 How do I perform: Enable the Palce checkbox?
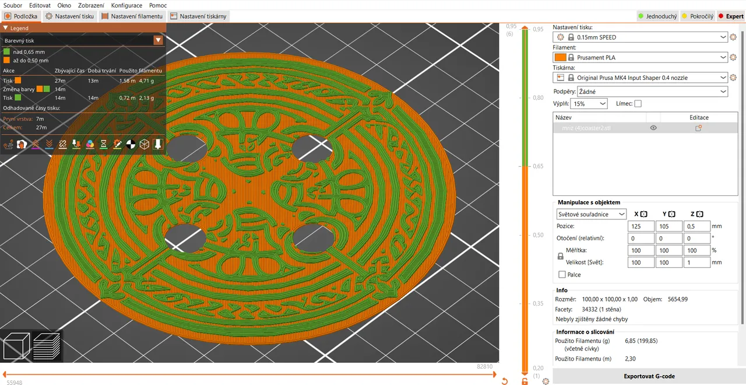click(x=562, y=275)
